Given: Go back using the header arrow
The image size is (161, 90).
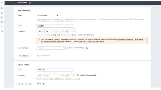Looking at the screenshot, I should click(14, 3).
